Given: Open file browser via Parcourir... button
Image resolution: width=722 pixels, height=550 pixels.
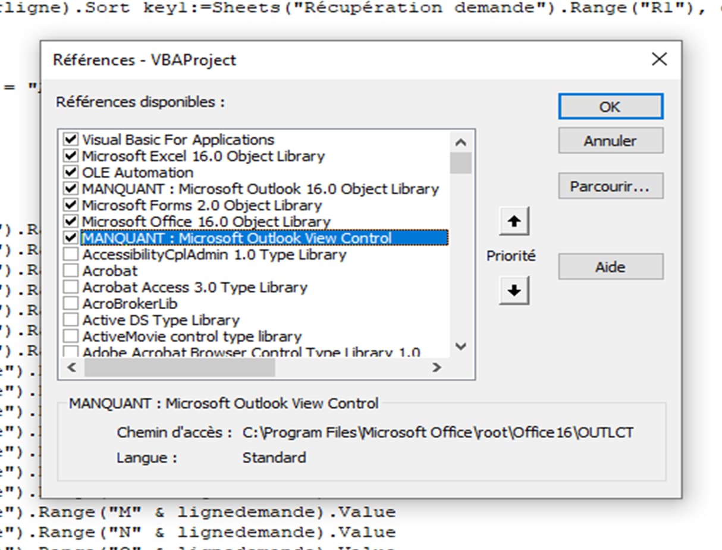Looking at the screenshot, I should point(610,187).
